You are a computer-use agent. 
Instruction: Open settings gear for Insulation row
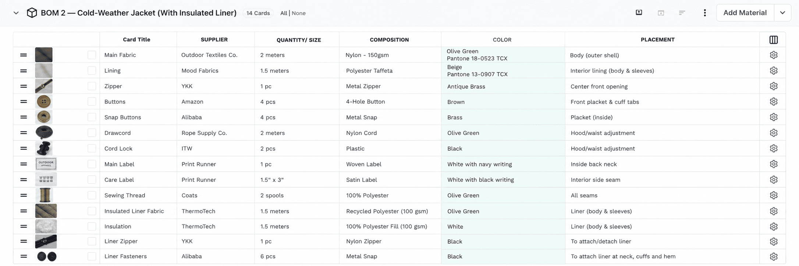774,226
